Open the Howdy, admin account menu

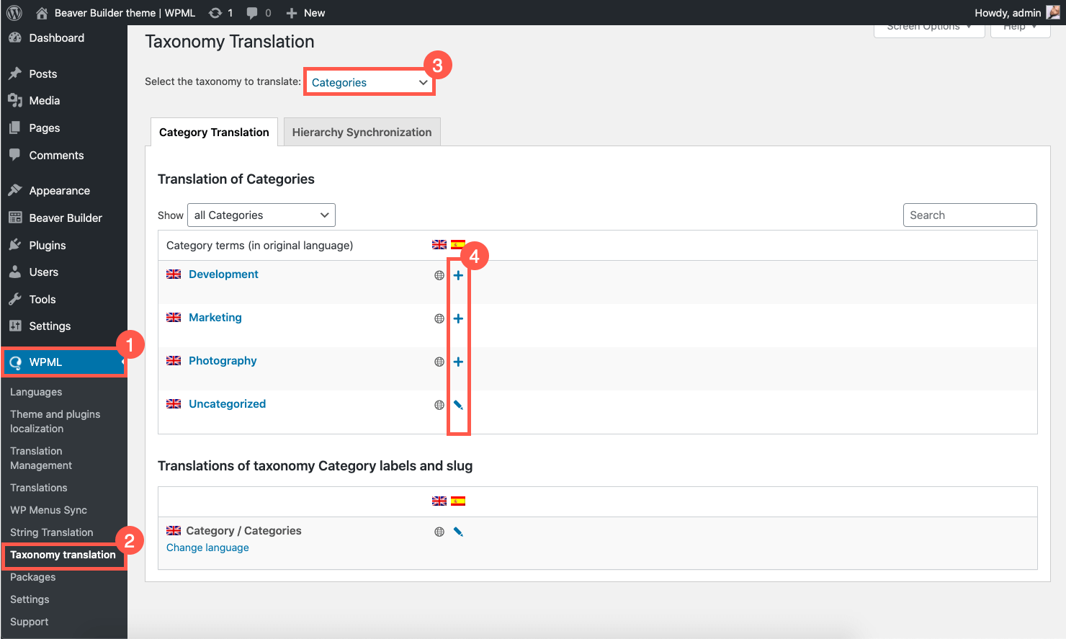pyautogui.click(x=1017, y=13)
